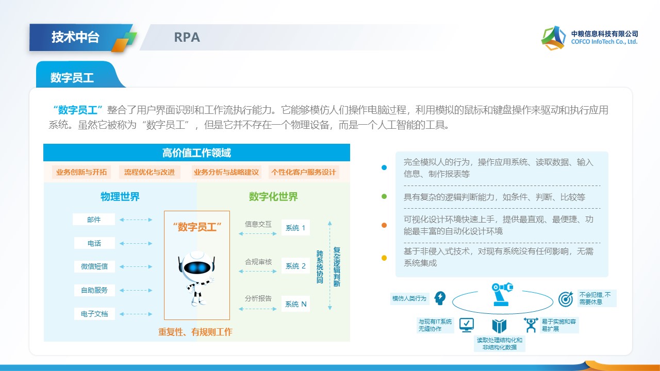This screenshot has height=371, width=660.
Task: Click the blue bullet dot
Action: [x=384, y=167]
